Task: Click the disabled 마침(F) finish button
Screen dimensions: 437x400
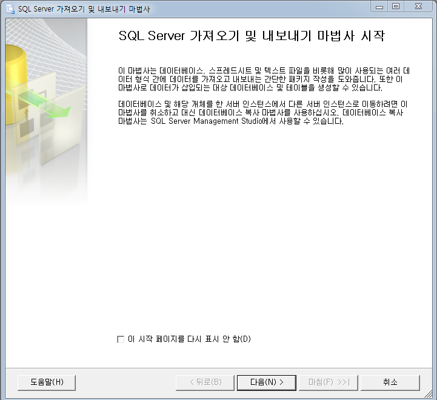Action: [x=329, y=382]
